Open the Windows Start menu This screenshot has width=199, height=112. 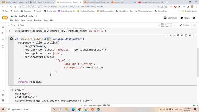[x=3, y=109]
